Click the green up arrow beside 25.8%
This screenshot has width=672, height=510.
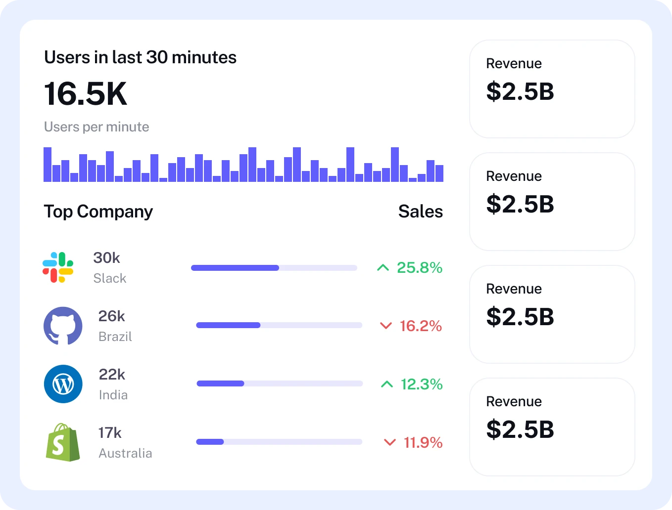point(383,268)
